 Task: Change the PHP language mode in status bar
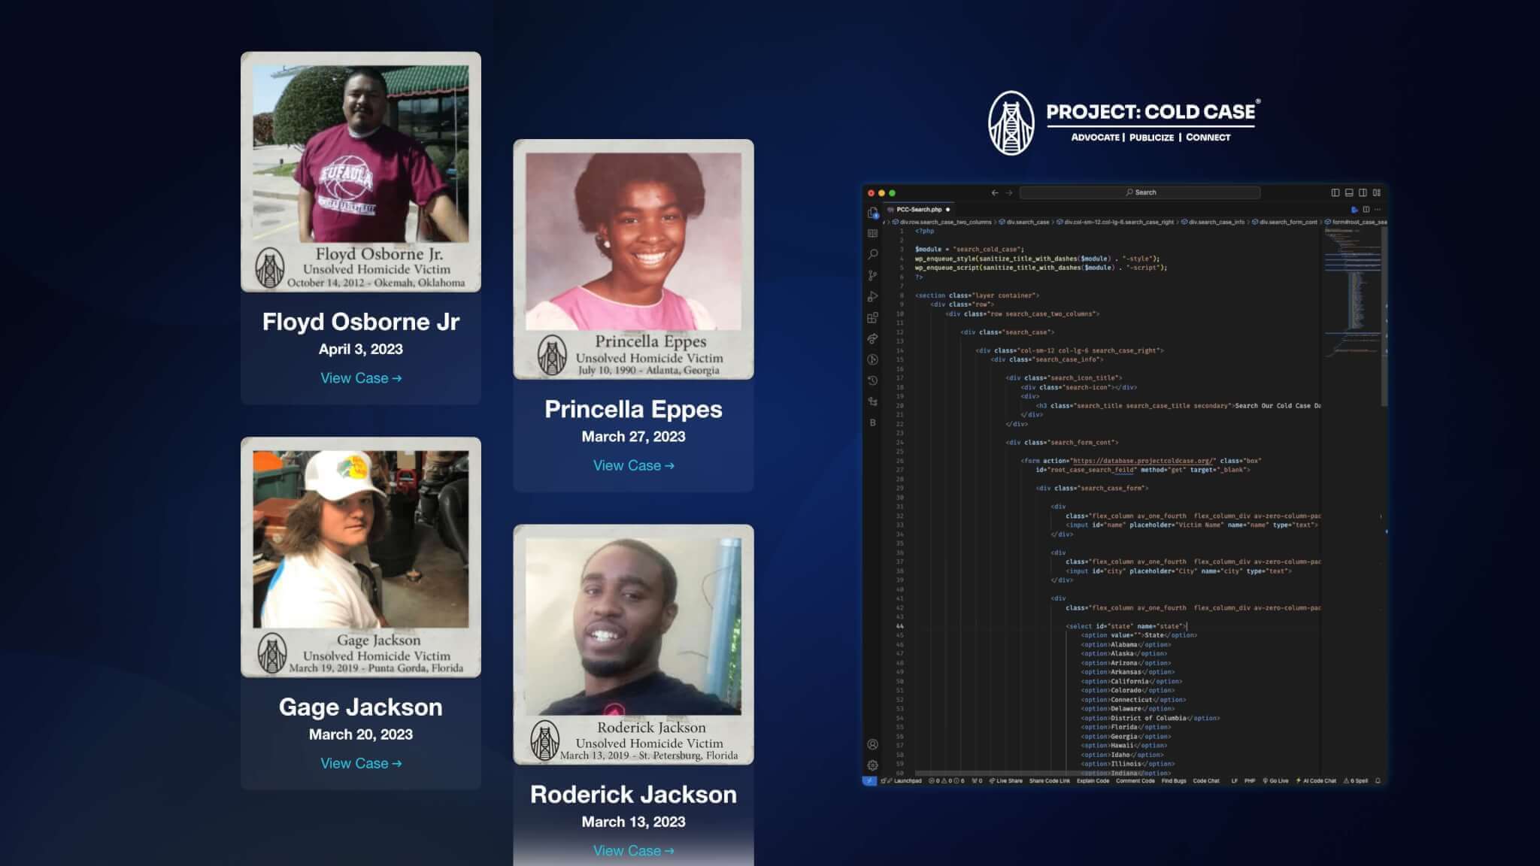(1250, 781)
